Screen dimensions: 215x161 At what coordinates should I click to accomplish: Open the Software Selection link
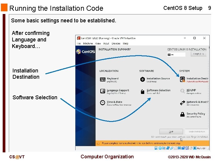pos(159,90)
